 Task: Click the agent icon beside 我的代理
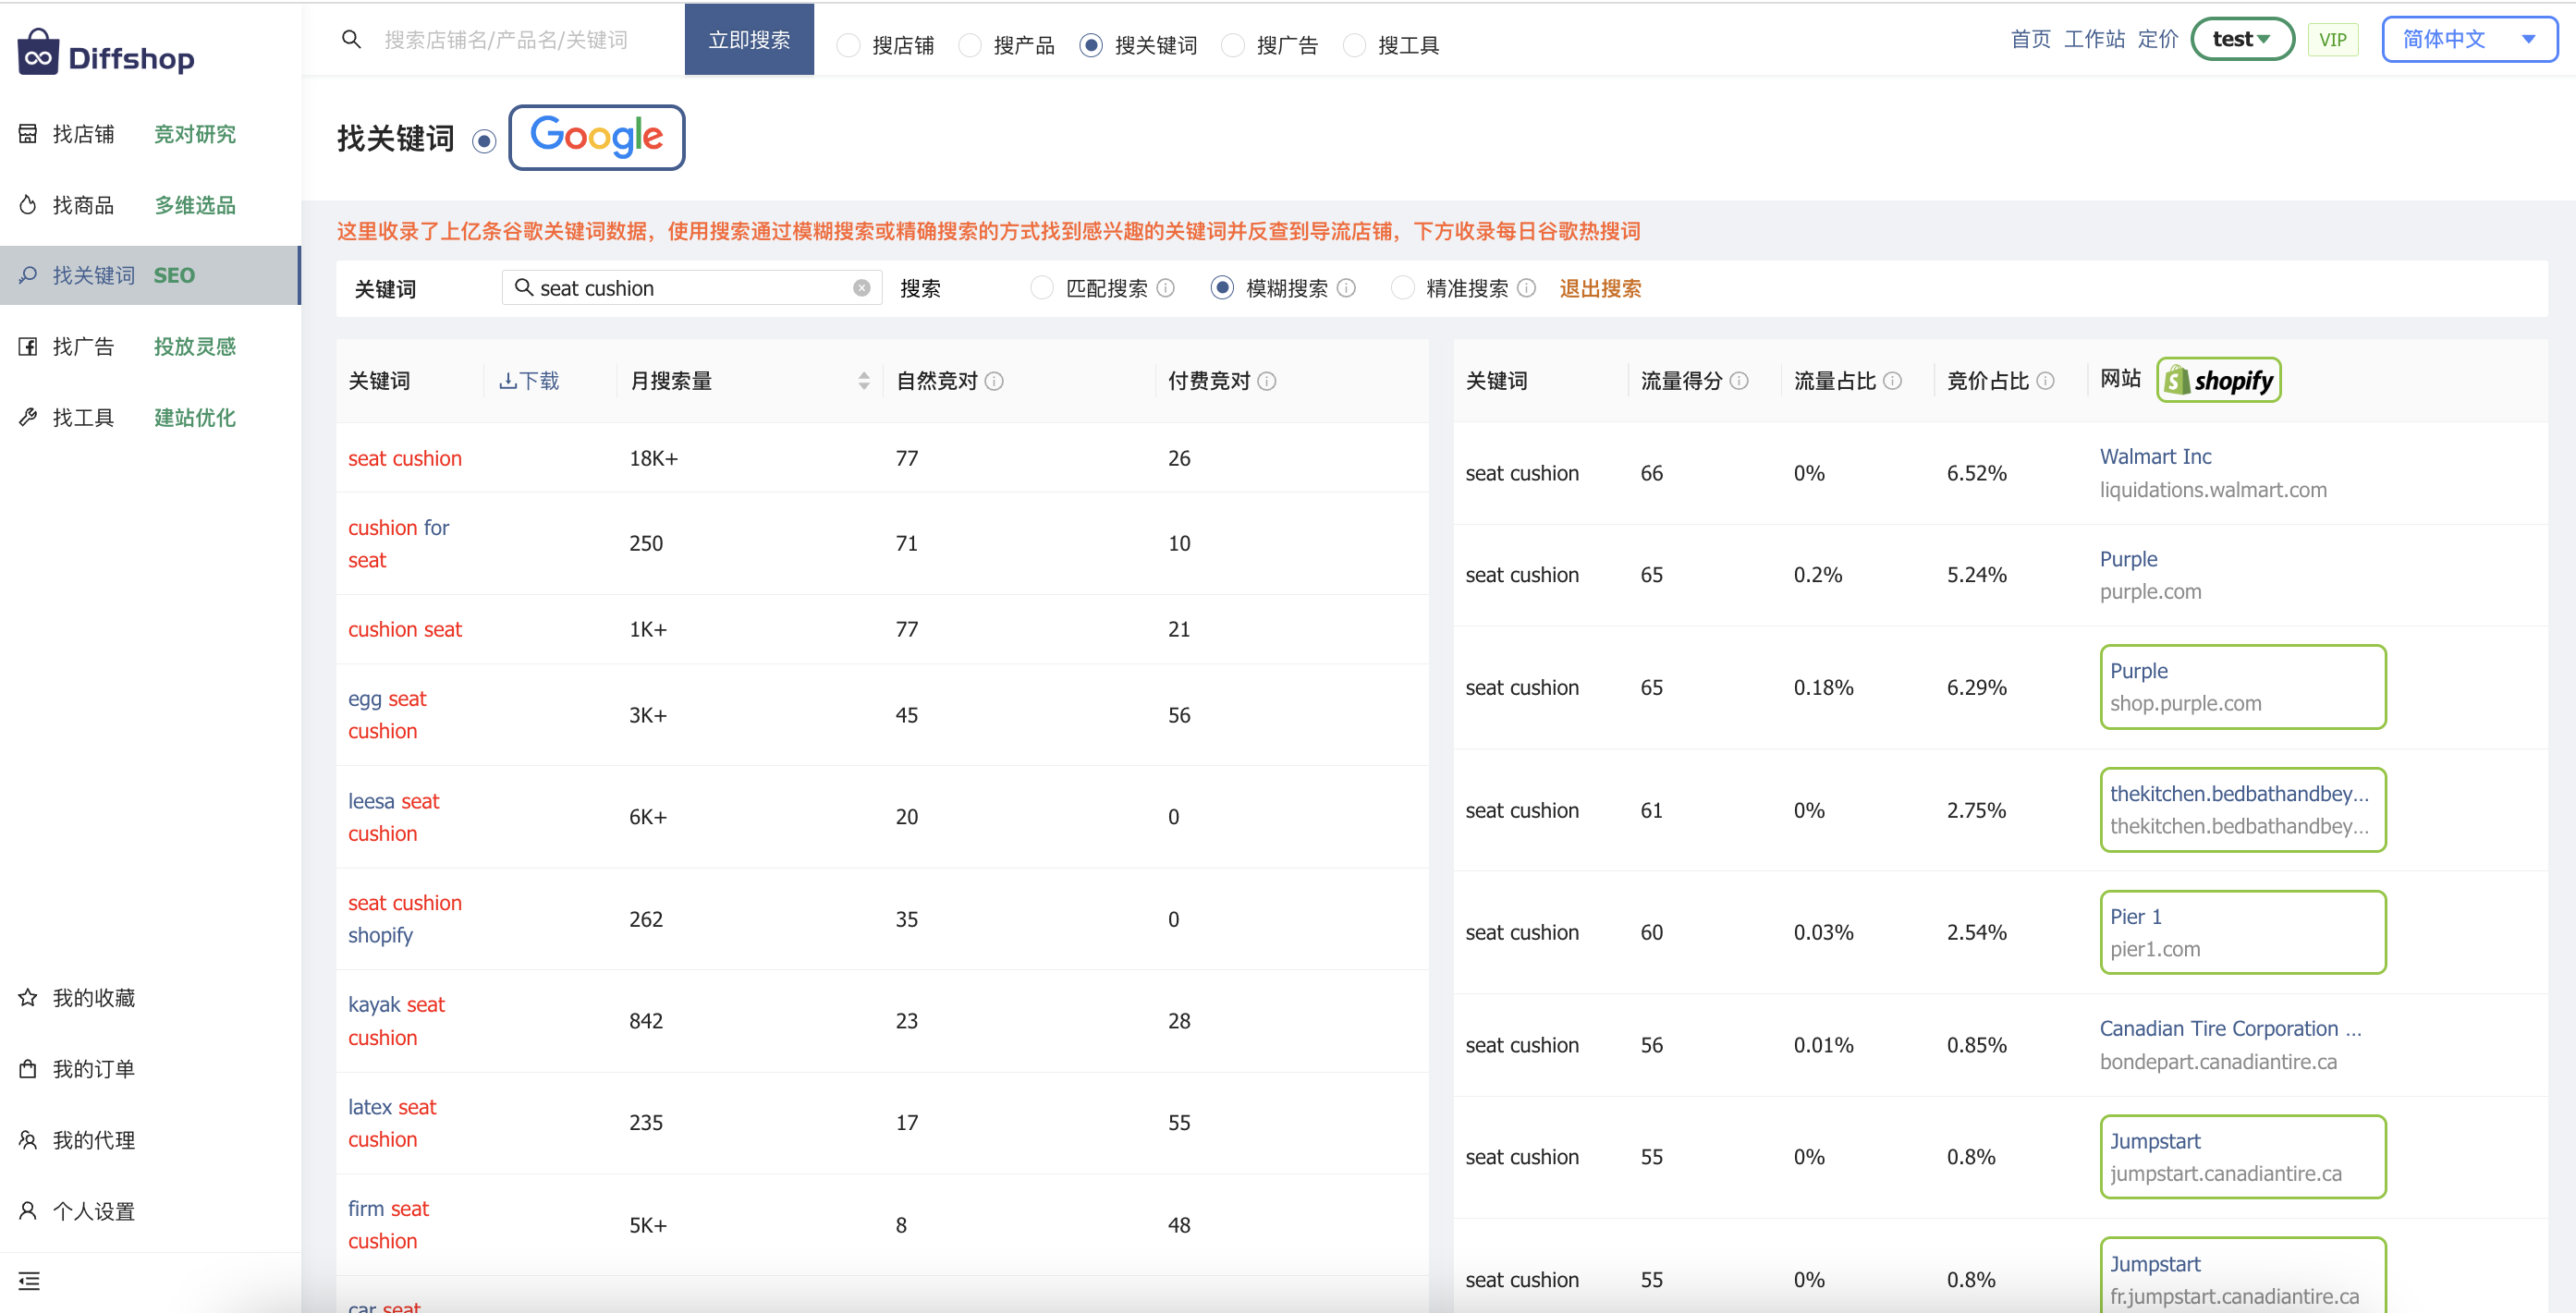tap(28, 1139)
